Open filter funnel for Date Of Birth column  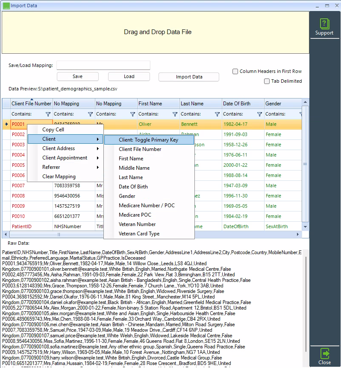pos(260,114)
